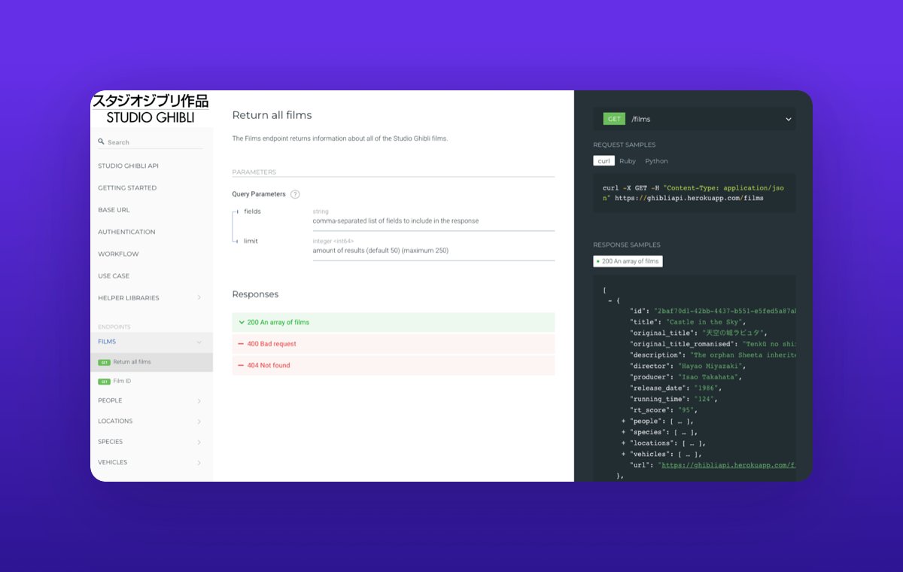Navigate to AUTHENTICATION section
Image resolution: width=903 pixels, height=572 pixels.
click(126, 232)
